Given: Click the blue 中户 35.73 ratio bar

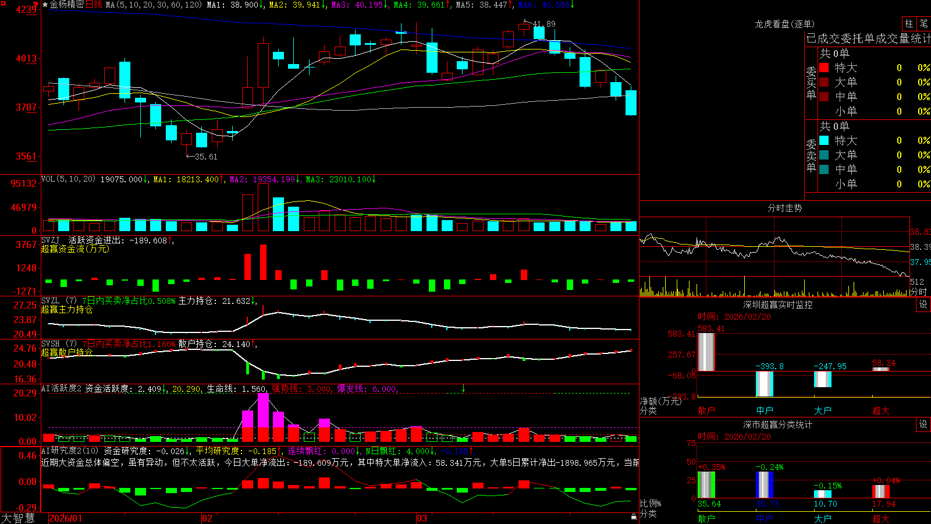Looking at the screenshot, I should [765, 484].
